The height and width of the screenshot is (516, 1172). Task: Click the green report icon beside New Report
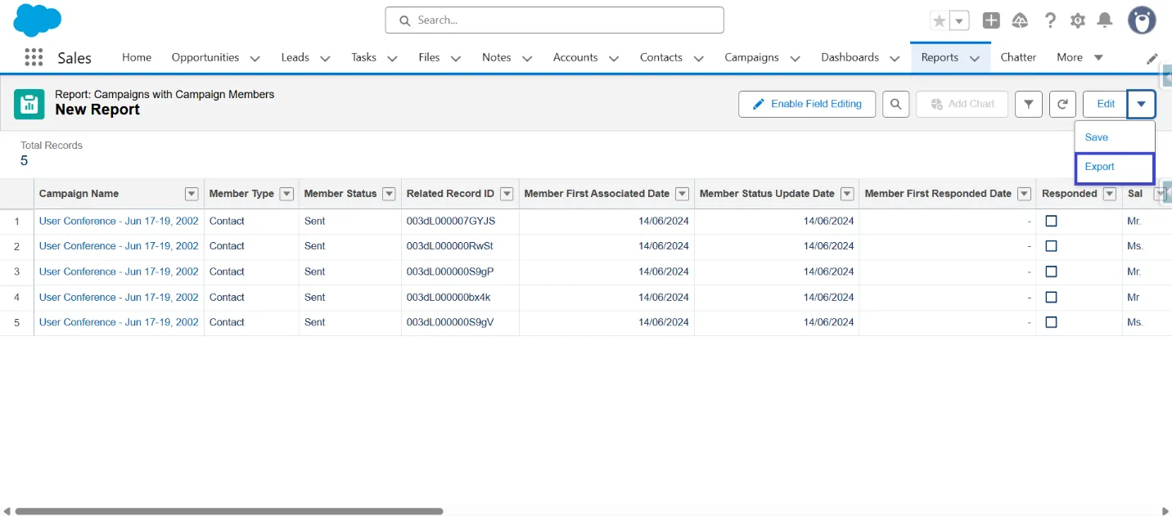click(x=29, y=104)
